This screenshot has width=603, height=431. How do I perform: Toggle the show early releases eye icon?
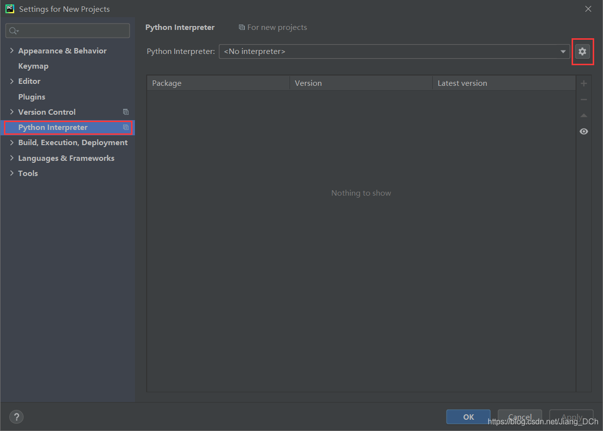[x=584, y=131]
